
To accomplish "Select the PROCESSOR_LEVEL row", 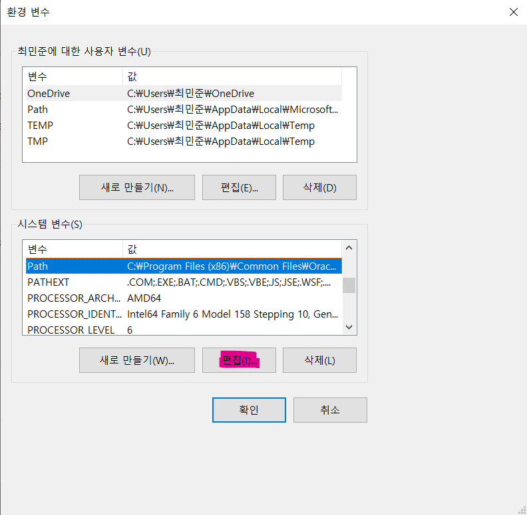I will click(x=184, y=329).
